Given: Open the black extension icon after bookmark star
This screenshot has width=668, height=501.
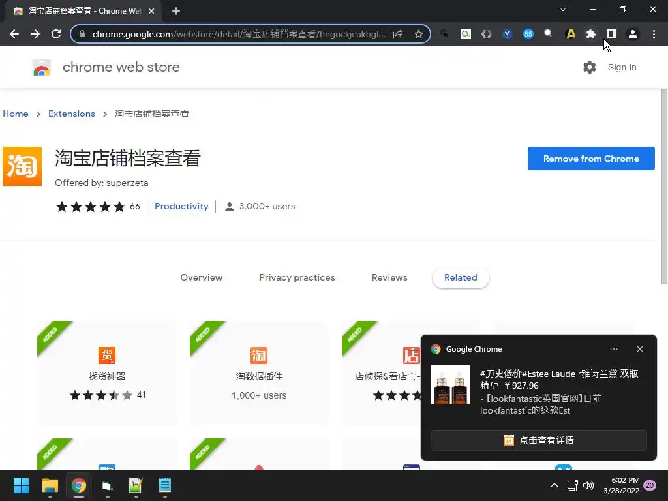Looking at the screenshot, I should (444, 34).
